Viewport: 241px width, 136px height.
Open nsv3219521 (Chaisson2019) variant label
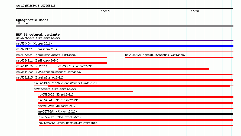pos(37,49)
